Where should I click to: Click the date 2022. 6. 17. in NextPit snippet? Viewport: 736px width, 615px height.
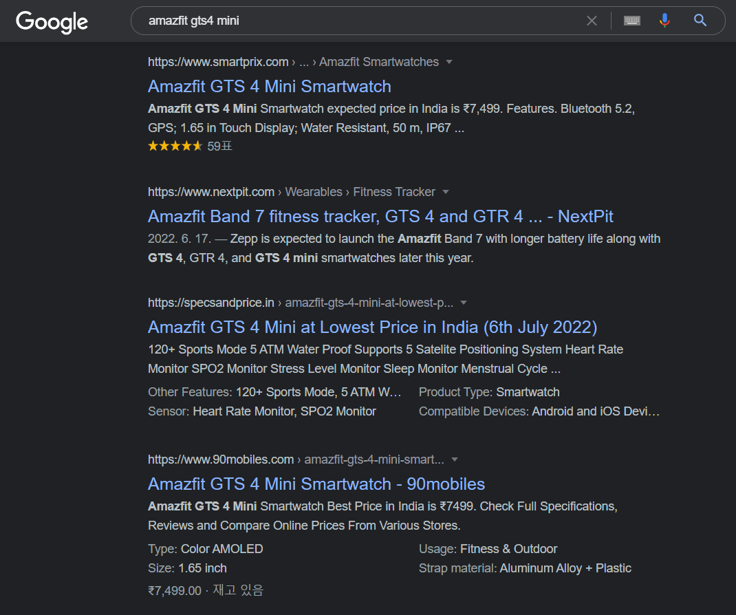180,239
